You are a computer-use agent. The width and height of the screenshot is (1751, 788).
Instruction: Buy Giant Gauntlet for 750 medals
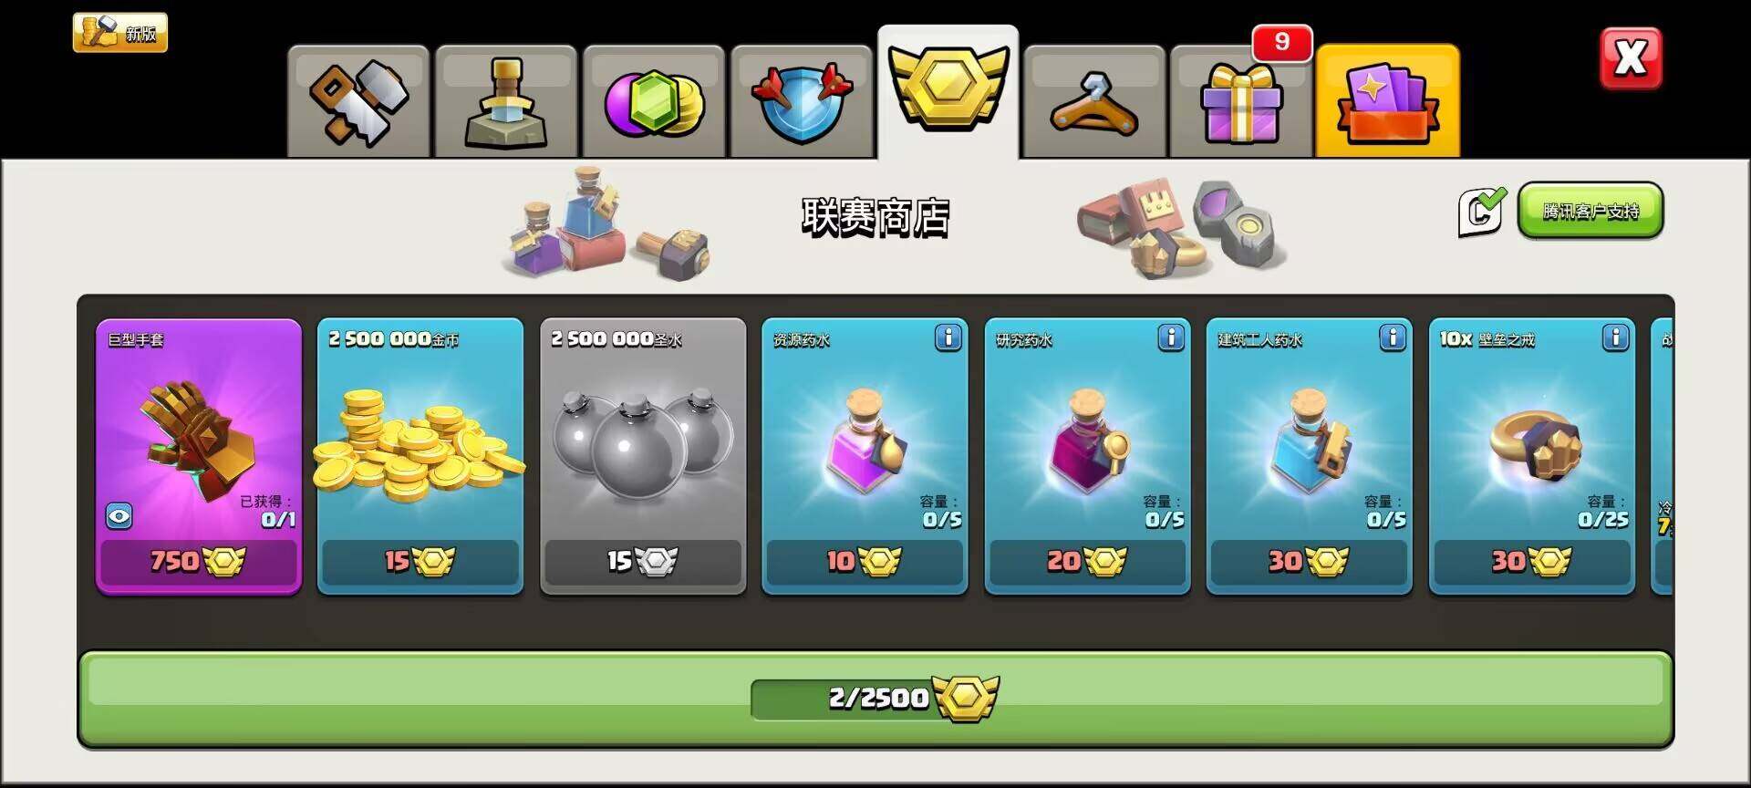(x=198, y=561)
